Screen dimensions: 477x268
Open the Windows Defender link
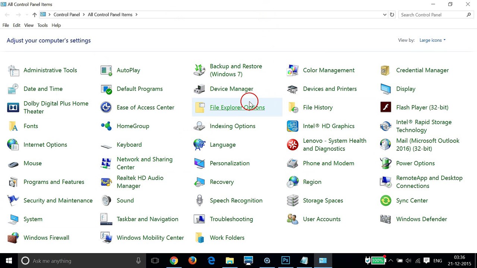[421, 219]
